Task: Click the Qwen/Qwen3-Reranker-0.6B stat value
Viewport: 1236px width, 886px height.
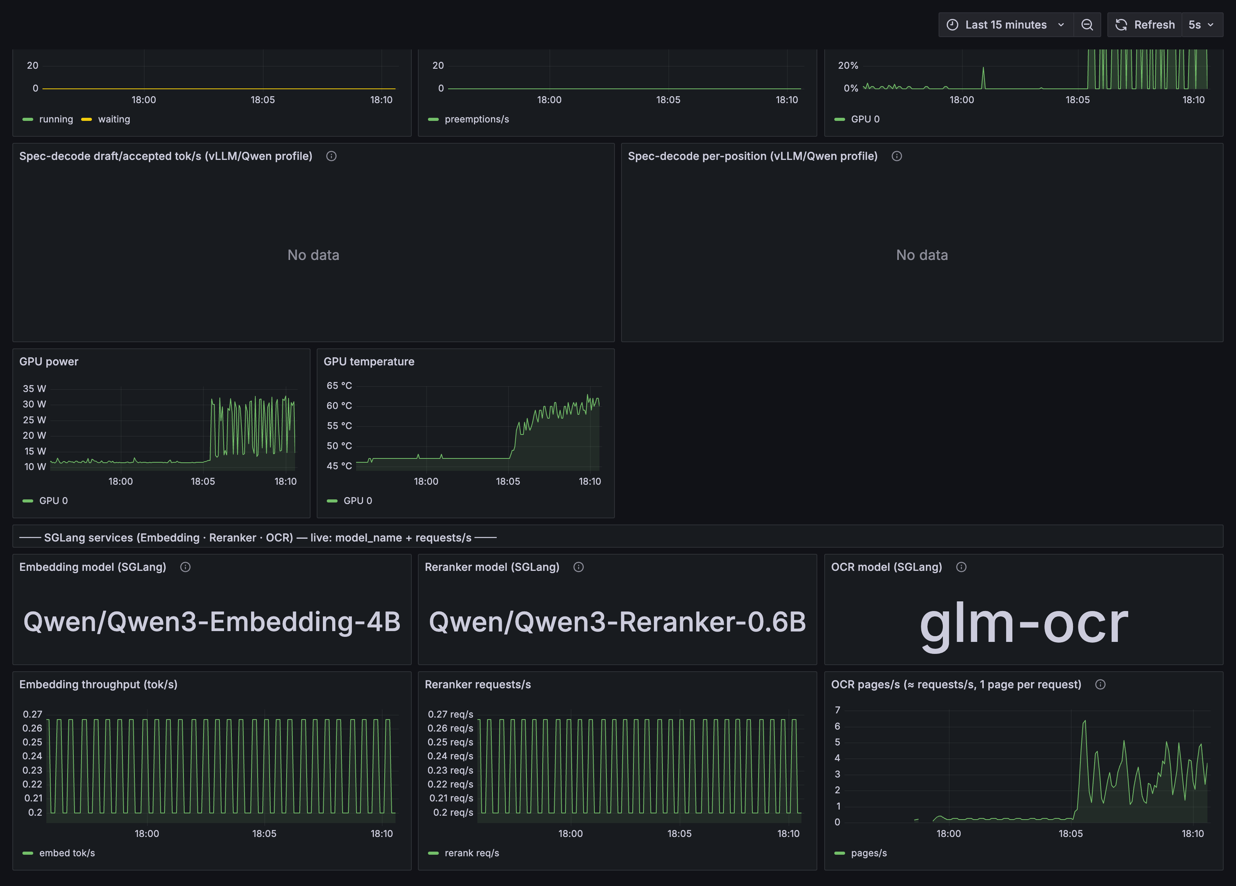Action: [x=618, y=622]
